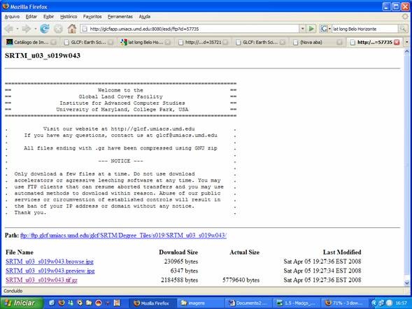Screen dimensions: 412x309
Task: Select the 230965 bytes download size
Action: click(x=181, y=261)
